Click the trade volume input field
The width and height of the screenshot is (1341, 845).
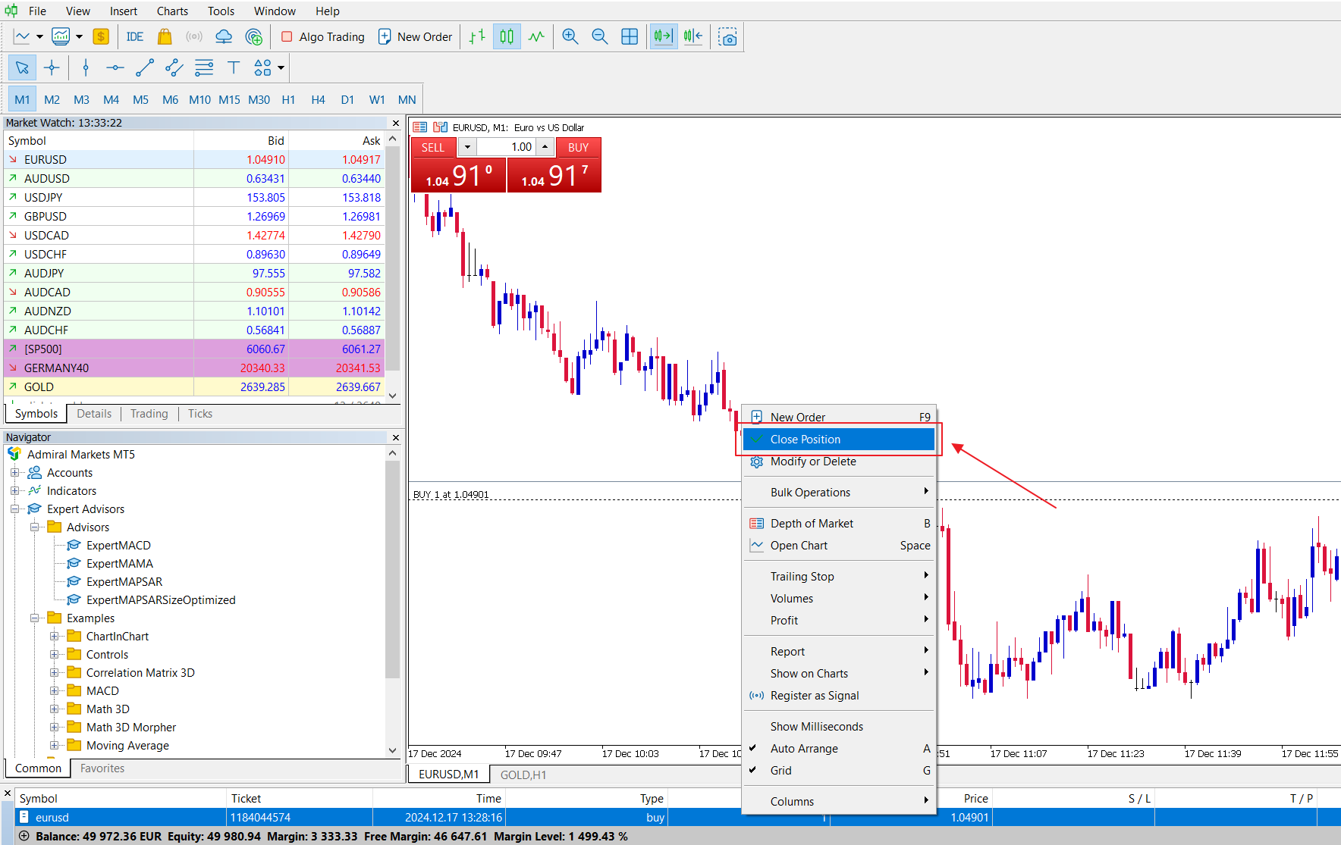506,147
